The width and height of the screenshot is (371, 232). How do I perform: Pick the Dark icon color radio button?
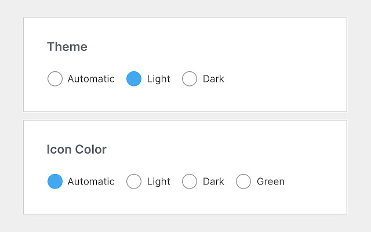[x=190, y=182]
